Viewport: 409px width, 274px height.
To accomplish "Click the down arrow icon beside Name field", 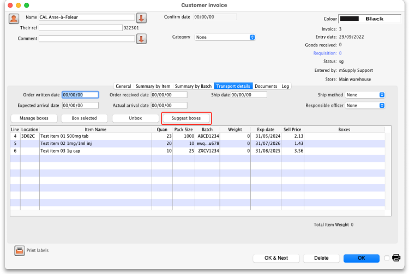I will (141, 17).
